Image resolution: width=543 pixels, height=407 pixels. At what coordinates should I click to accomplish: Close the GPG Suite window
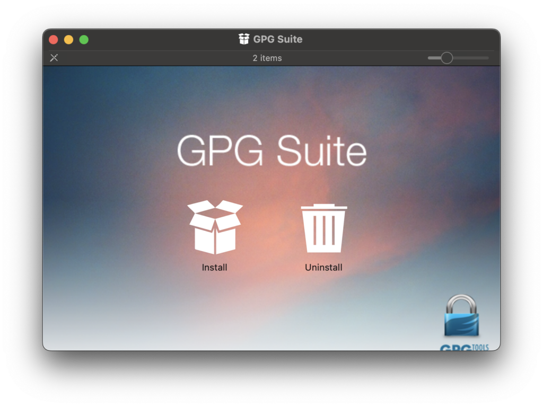54,40
